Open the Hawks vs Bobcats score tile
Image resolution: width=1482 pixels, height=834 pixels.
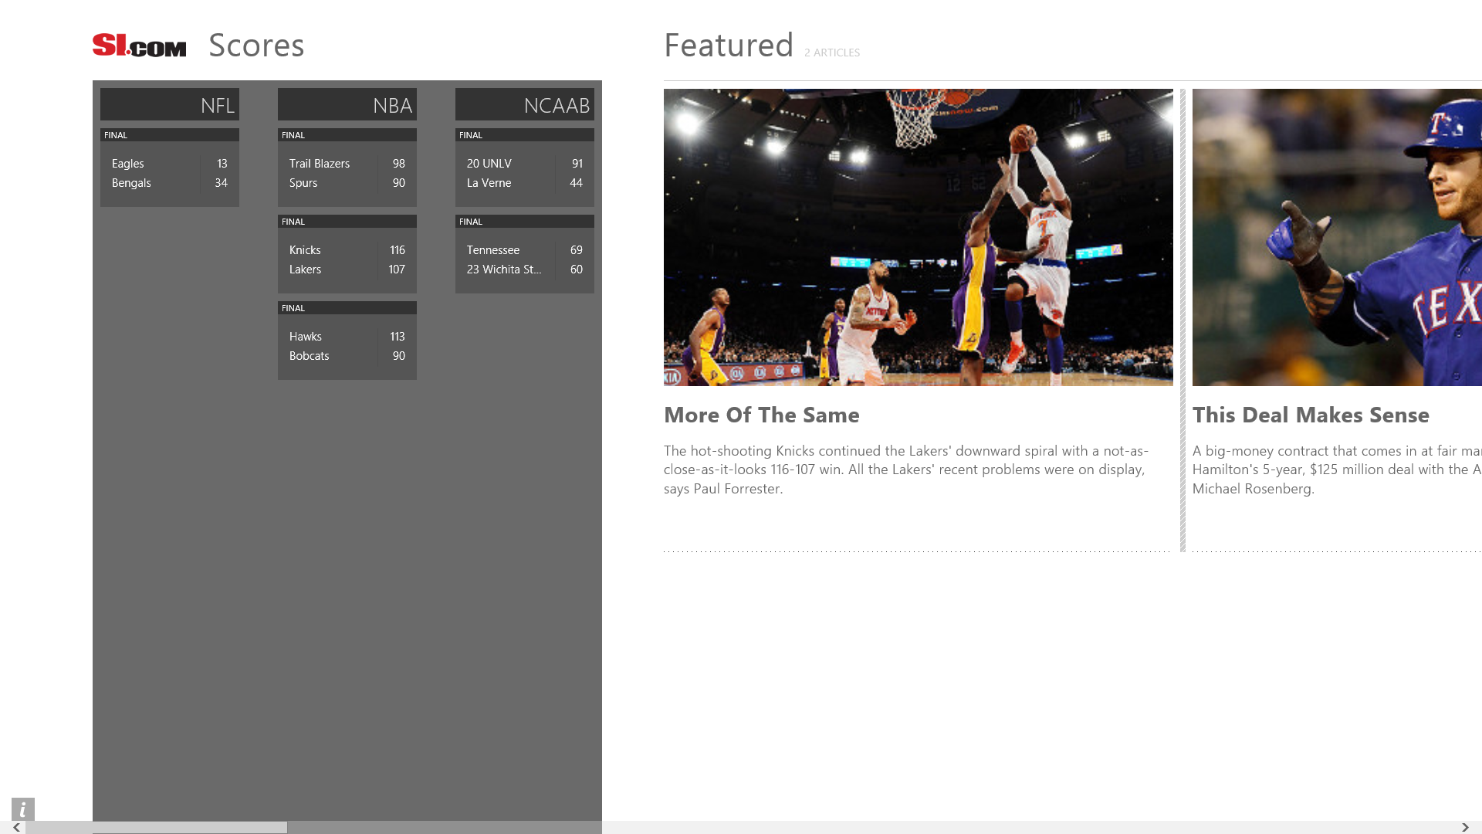point(347,344)
